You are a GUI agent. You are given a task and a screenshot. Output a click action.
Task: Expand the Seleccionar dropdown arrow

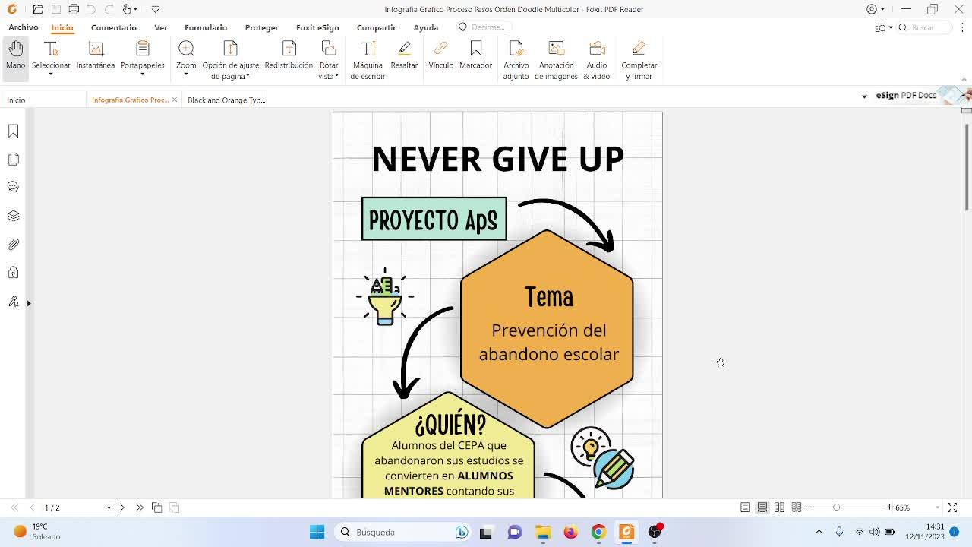point(51,74)
